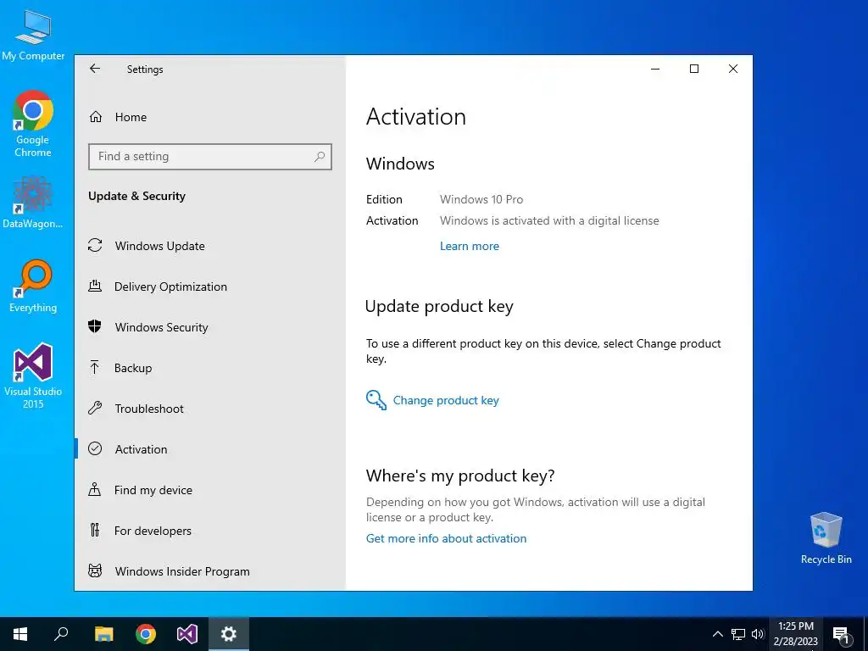Focus the Find a setting search box
The image size is (868, 651).
[210, 157]
